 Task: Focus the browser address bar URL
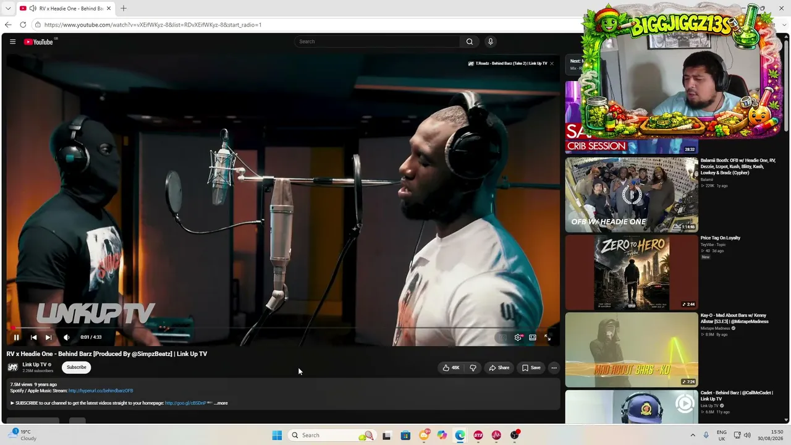[x=153, y=25]
